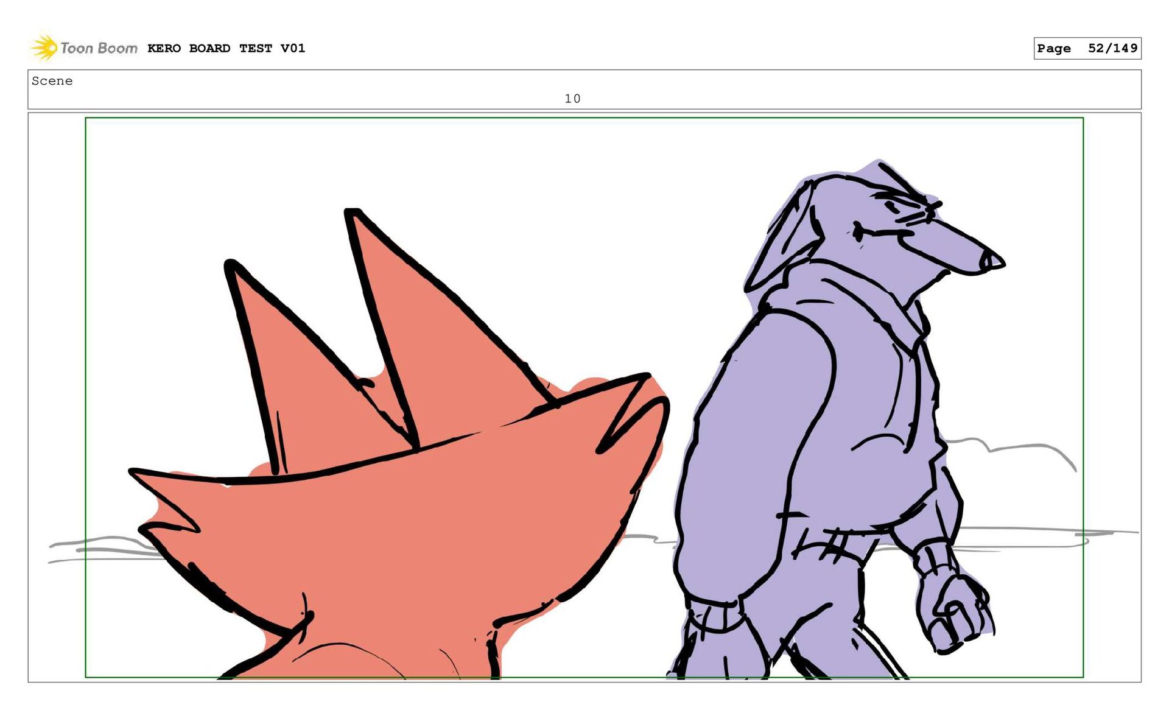
Task: Select the scene number 10
Action: click(572, 99)
